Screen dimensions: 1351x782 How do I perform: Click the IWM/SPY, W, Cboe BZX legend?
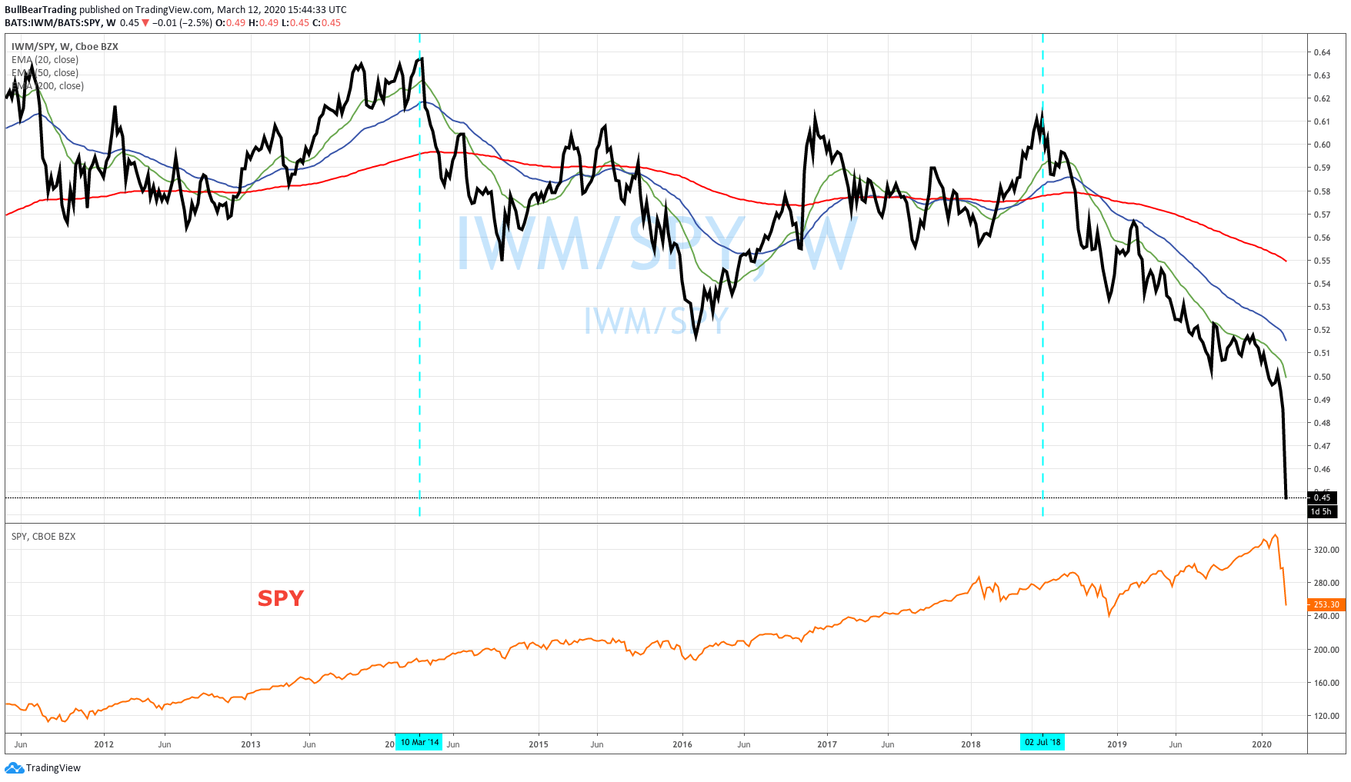pyautogui.click(x=65, y=47)
